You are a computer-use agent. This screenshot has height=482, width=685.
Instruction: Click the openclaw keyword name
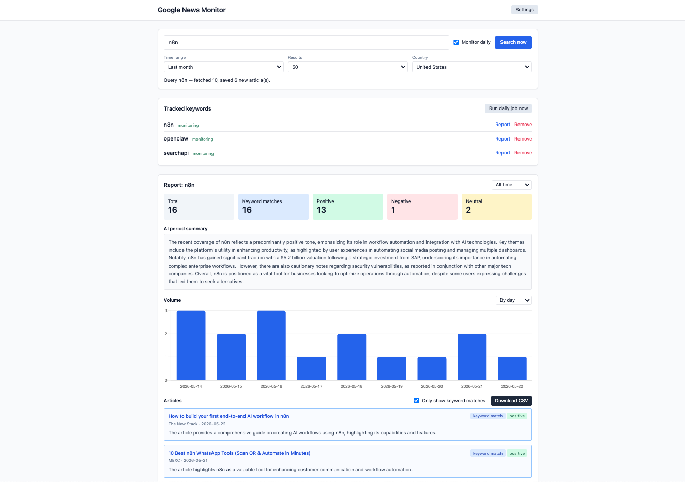pyautogui.click(x=176, y=139)
